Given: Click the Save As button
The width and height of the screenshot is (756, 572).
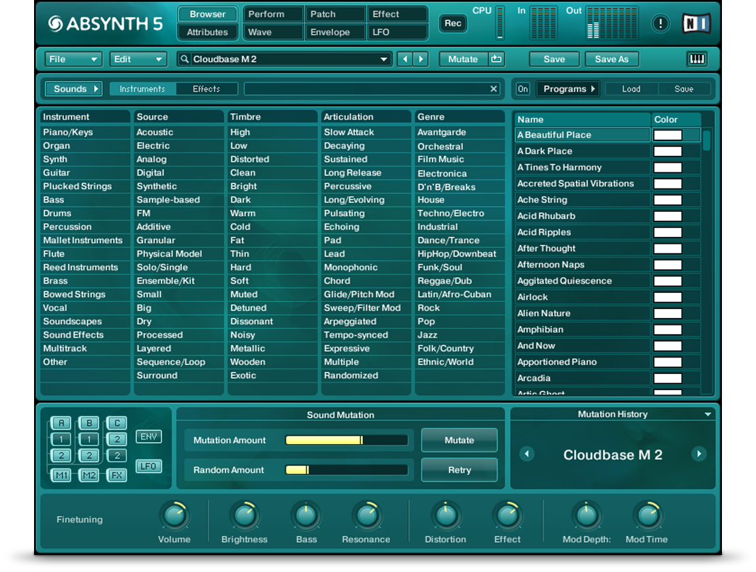Looking at the screenshot, I should pos(611,59).
